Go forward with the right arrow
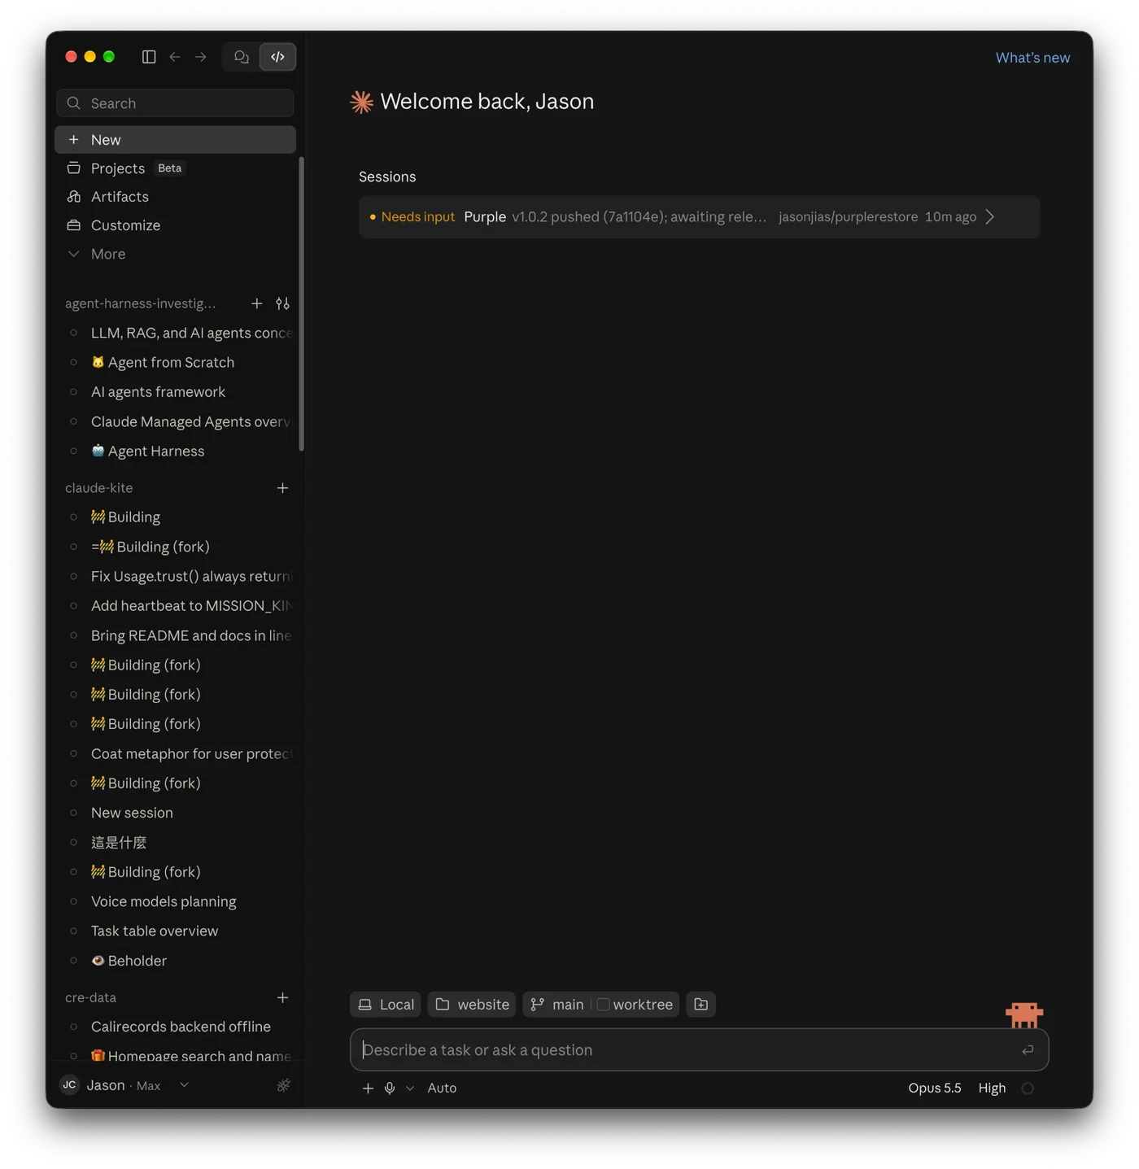Screen dimensions: 1139x1169 coord(201,57)
